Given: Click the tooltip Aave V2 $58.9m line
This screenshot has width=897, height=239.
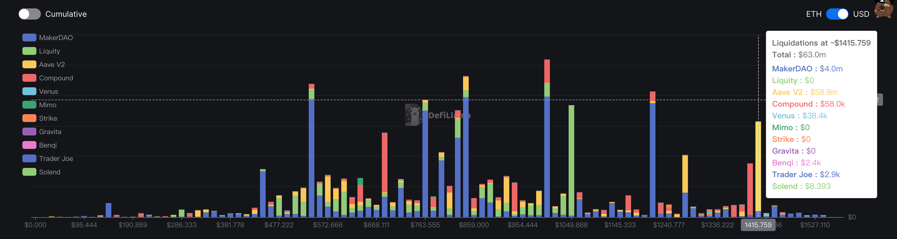Looking at the screenshot, I should tap(805, 92).
